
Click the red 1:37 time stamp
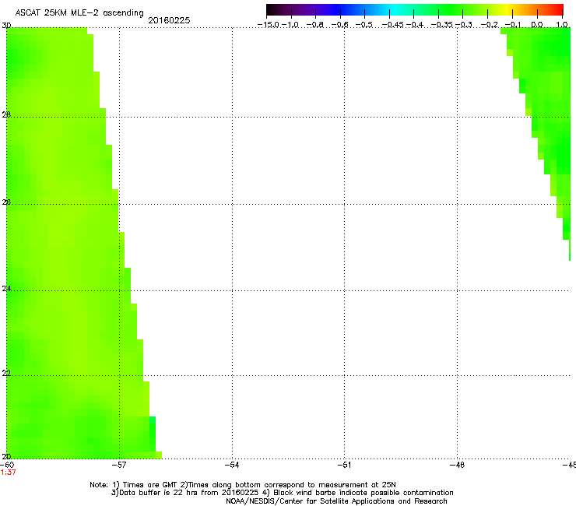coord(8,473)
